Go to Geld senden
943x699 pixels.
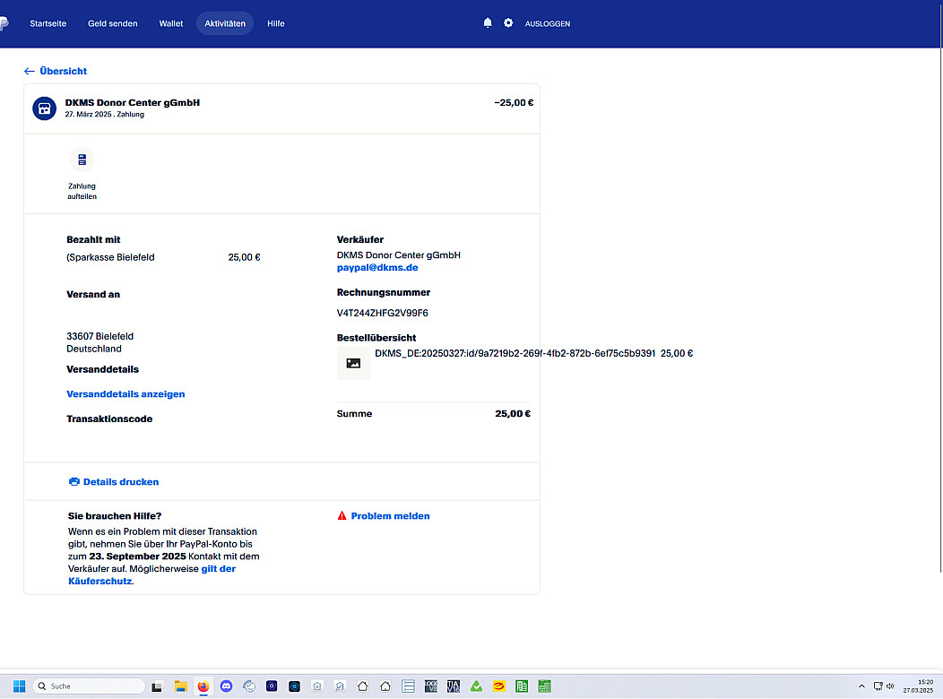point(113,23)
